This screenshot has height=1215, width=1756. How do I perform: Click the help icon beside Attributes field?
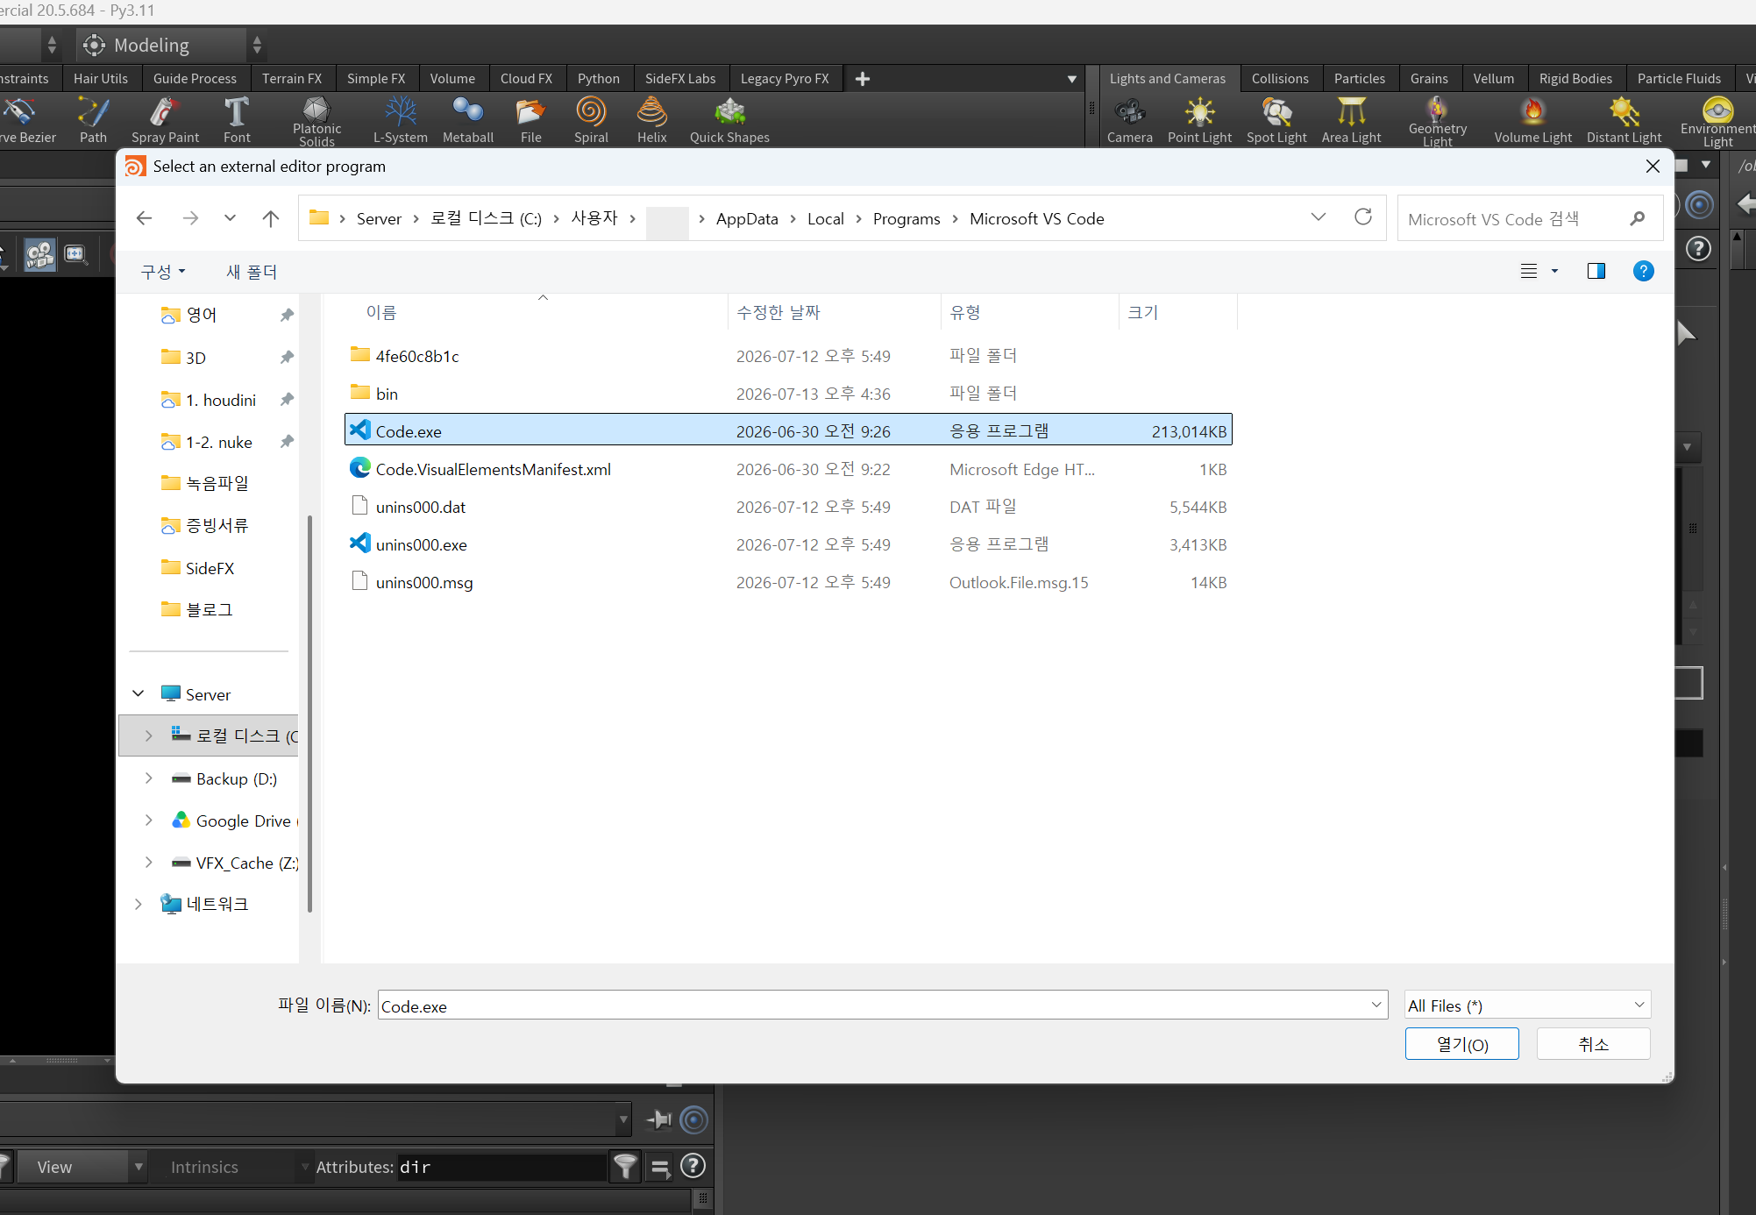click(x=693, y=1166)
